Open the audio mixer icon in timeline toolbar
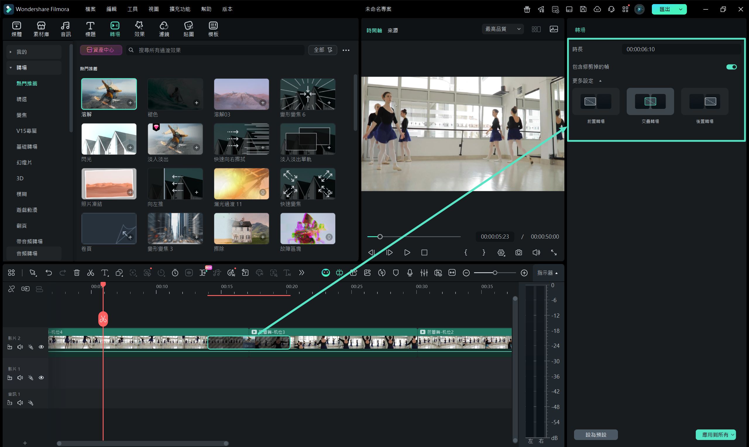749x447 pixels. pyautogui.click(x=424, y=273)
